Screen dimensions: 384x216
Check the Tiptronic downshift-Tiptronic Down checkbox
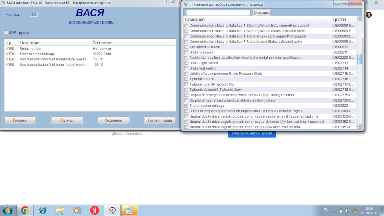186,90
